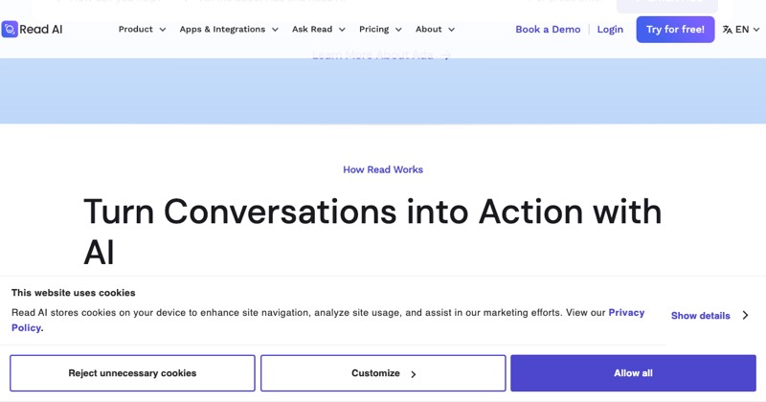Expand the Show details chevron

pos(746,315)
